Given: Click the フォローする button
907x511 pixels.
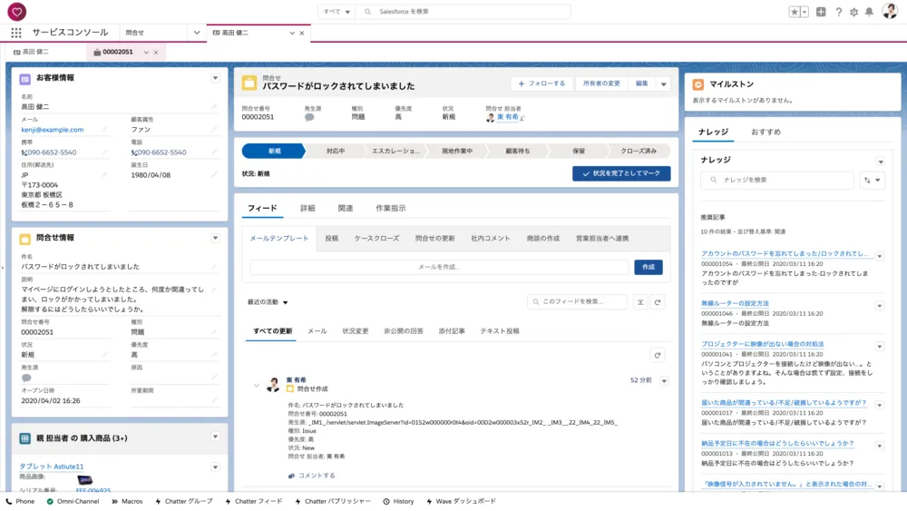Looking at the screenshot, I should [541, 84].
